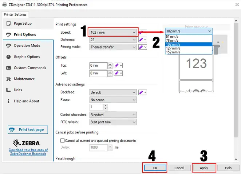Click the Zebra logo
This screenshot has height=174, width=241.
pos(27,143)
